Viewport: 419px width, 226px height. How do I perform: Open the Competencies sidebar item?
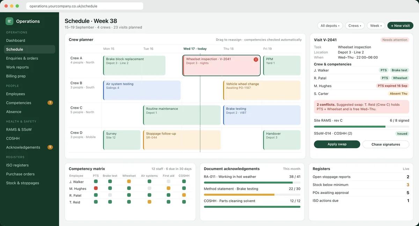click(30, 103)
